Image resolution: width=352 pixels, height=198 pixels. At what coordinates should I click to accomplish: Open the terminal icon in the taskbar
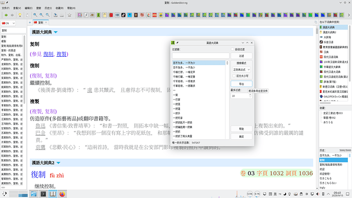click(x=43, y=194)
